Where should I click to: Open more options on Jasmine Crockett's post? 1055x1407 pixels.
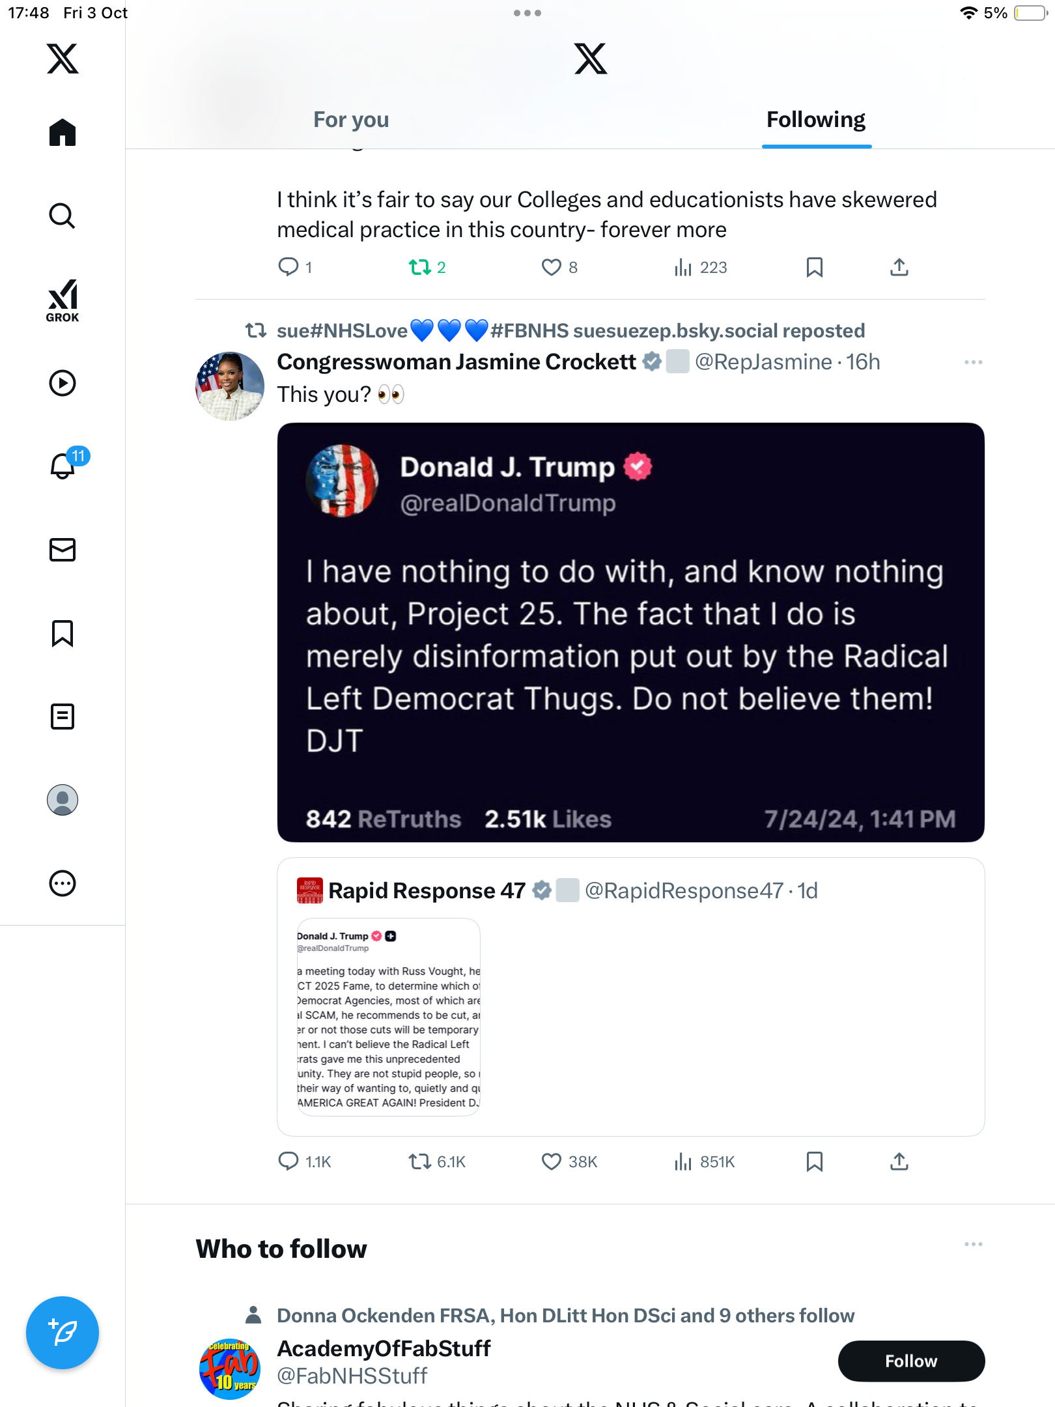973,362
